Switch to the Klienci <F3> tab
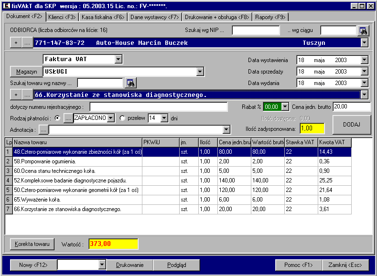Viewport: 377px width, 276px height. (x=62, y=17)
